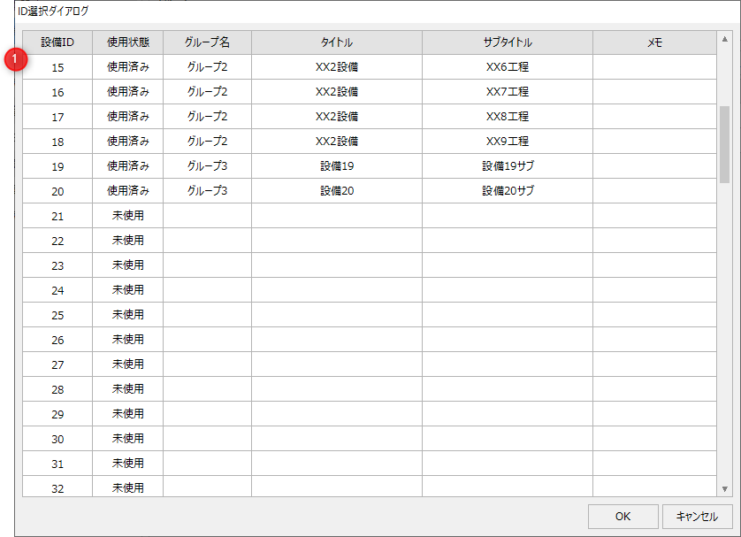Image resolution: width=741 pixels, height=537 pixels.
Task: Click the メモ column header
Action: (x=652, y=42)
